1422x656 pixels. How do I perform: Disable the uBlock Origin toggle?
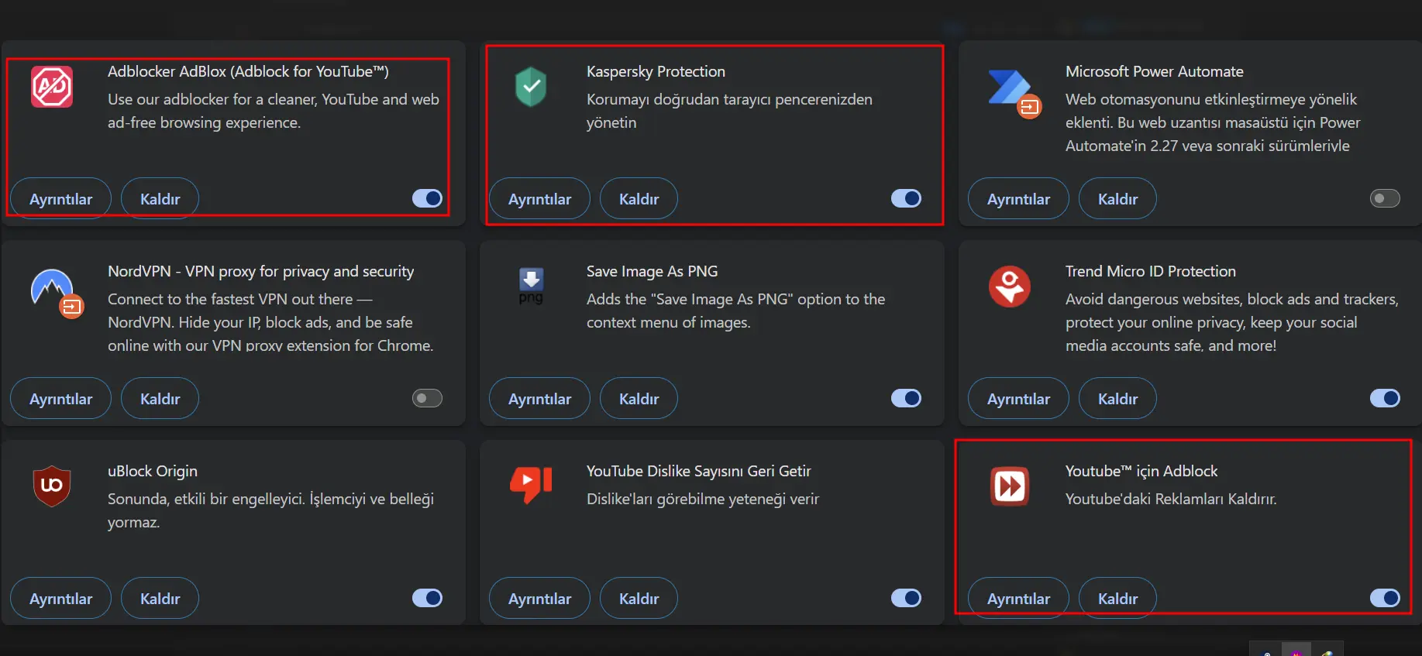[427, 598]
